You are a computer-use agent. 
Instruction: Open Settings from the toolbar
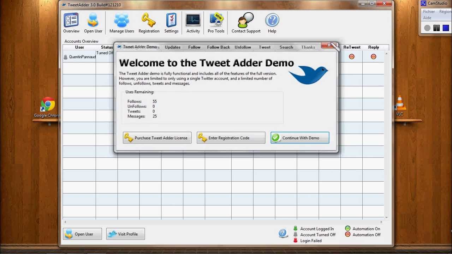pos(171,23)
